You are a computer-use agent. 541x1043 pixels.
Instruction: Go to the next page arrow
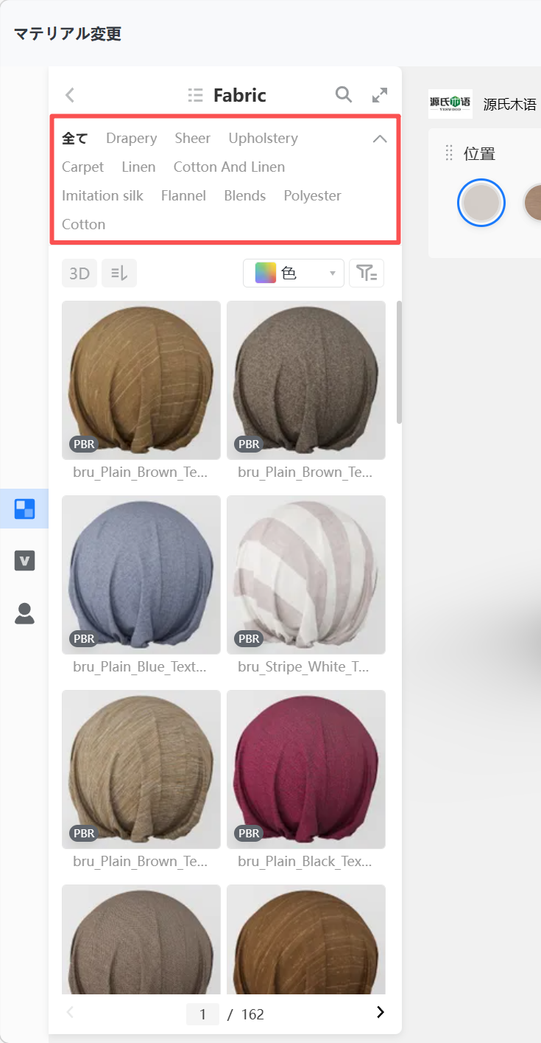tap(380, 1012)
